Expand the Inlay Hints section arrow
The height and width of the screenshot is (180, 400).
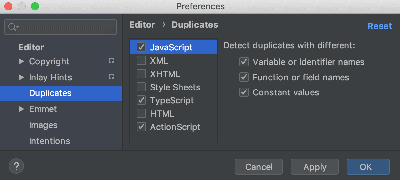(x=22, y=77)
